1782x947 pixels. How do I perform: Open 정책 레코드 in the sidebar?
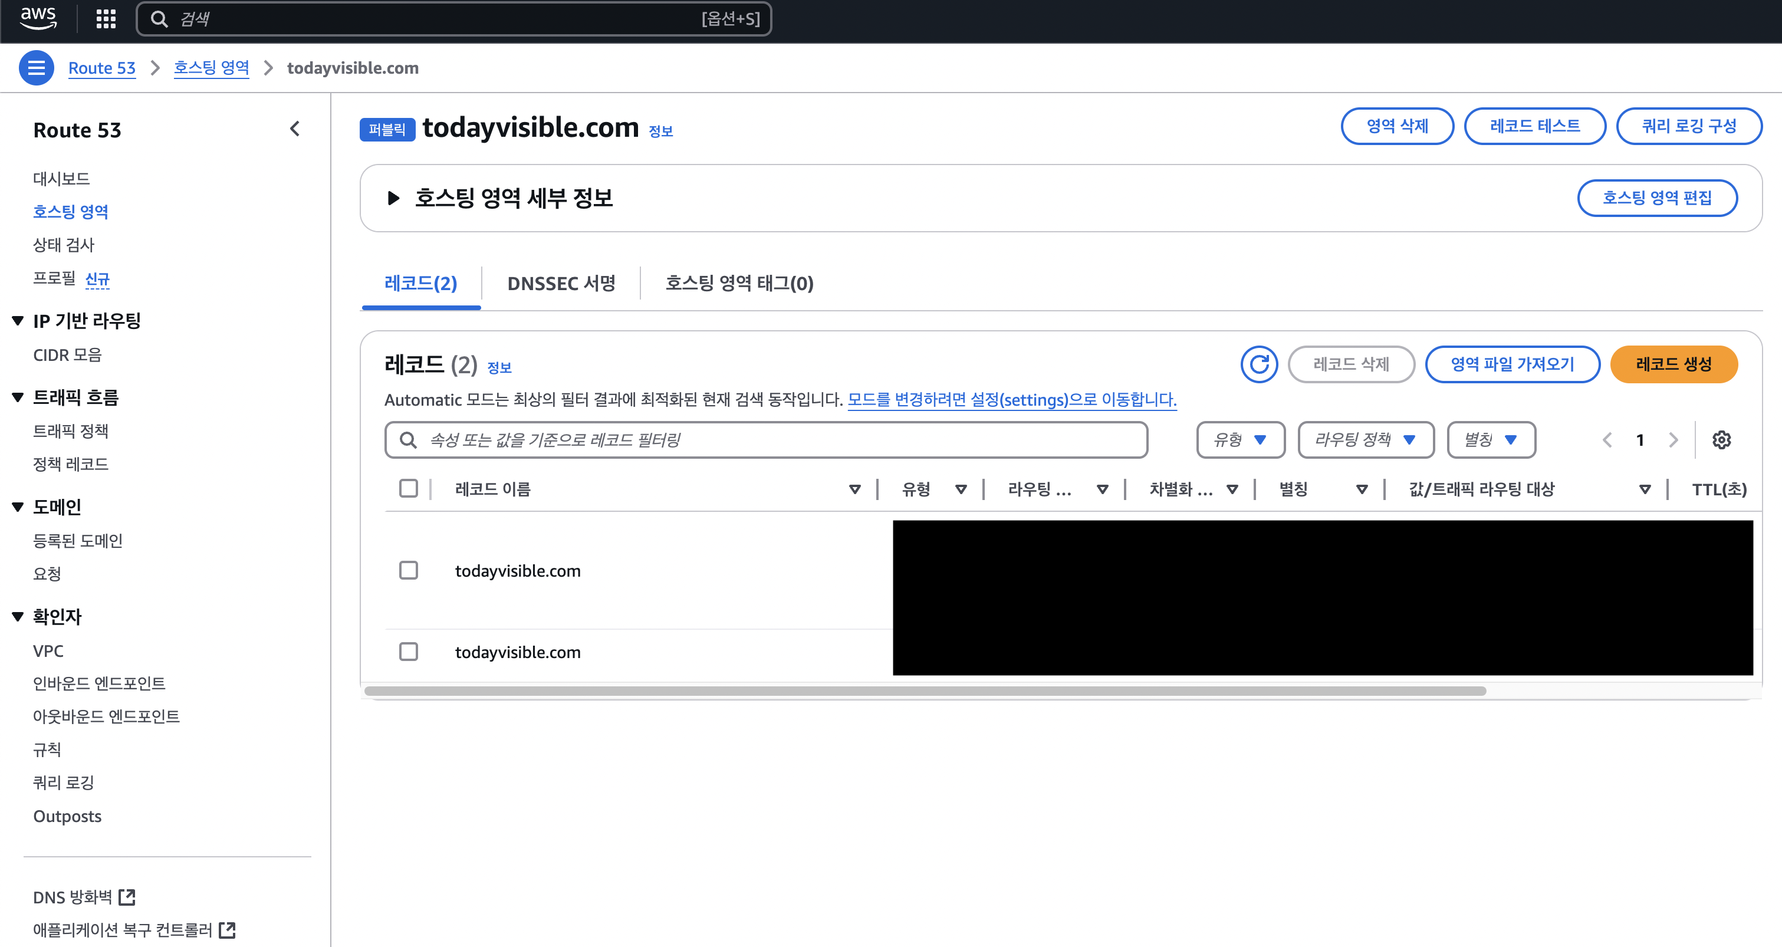pyautogui.click(x=71, y=464)
